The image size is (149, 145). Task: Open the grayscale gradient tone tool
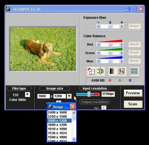[113, 71]
